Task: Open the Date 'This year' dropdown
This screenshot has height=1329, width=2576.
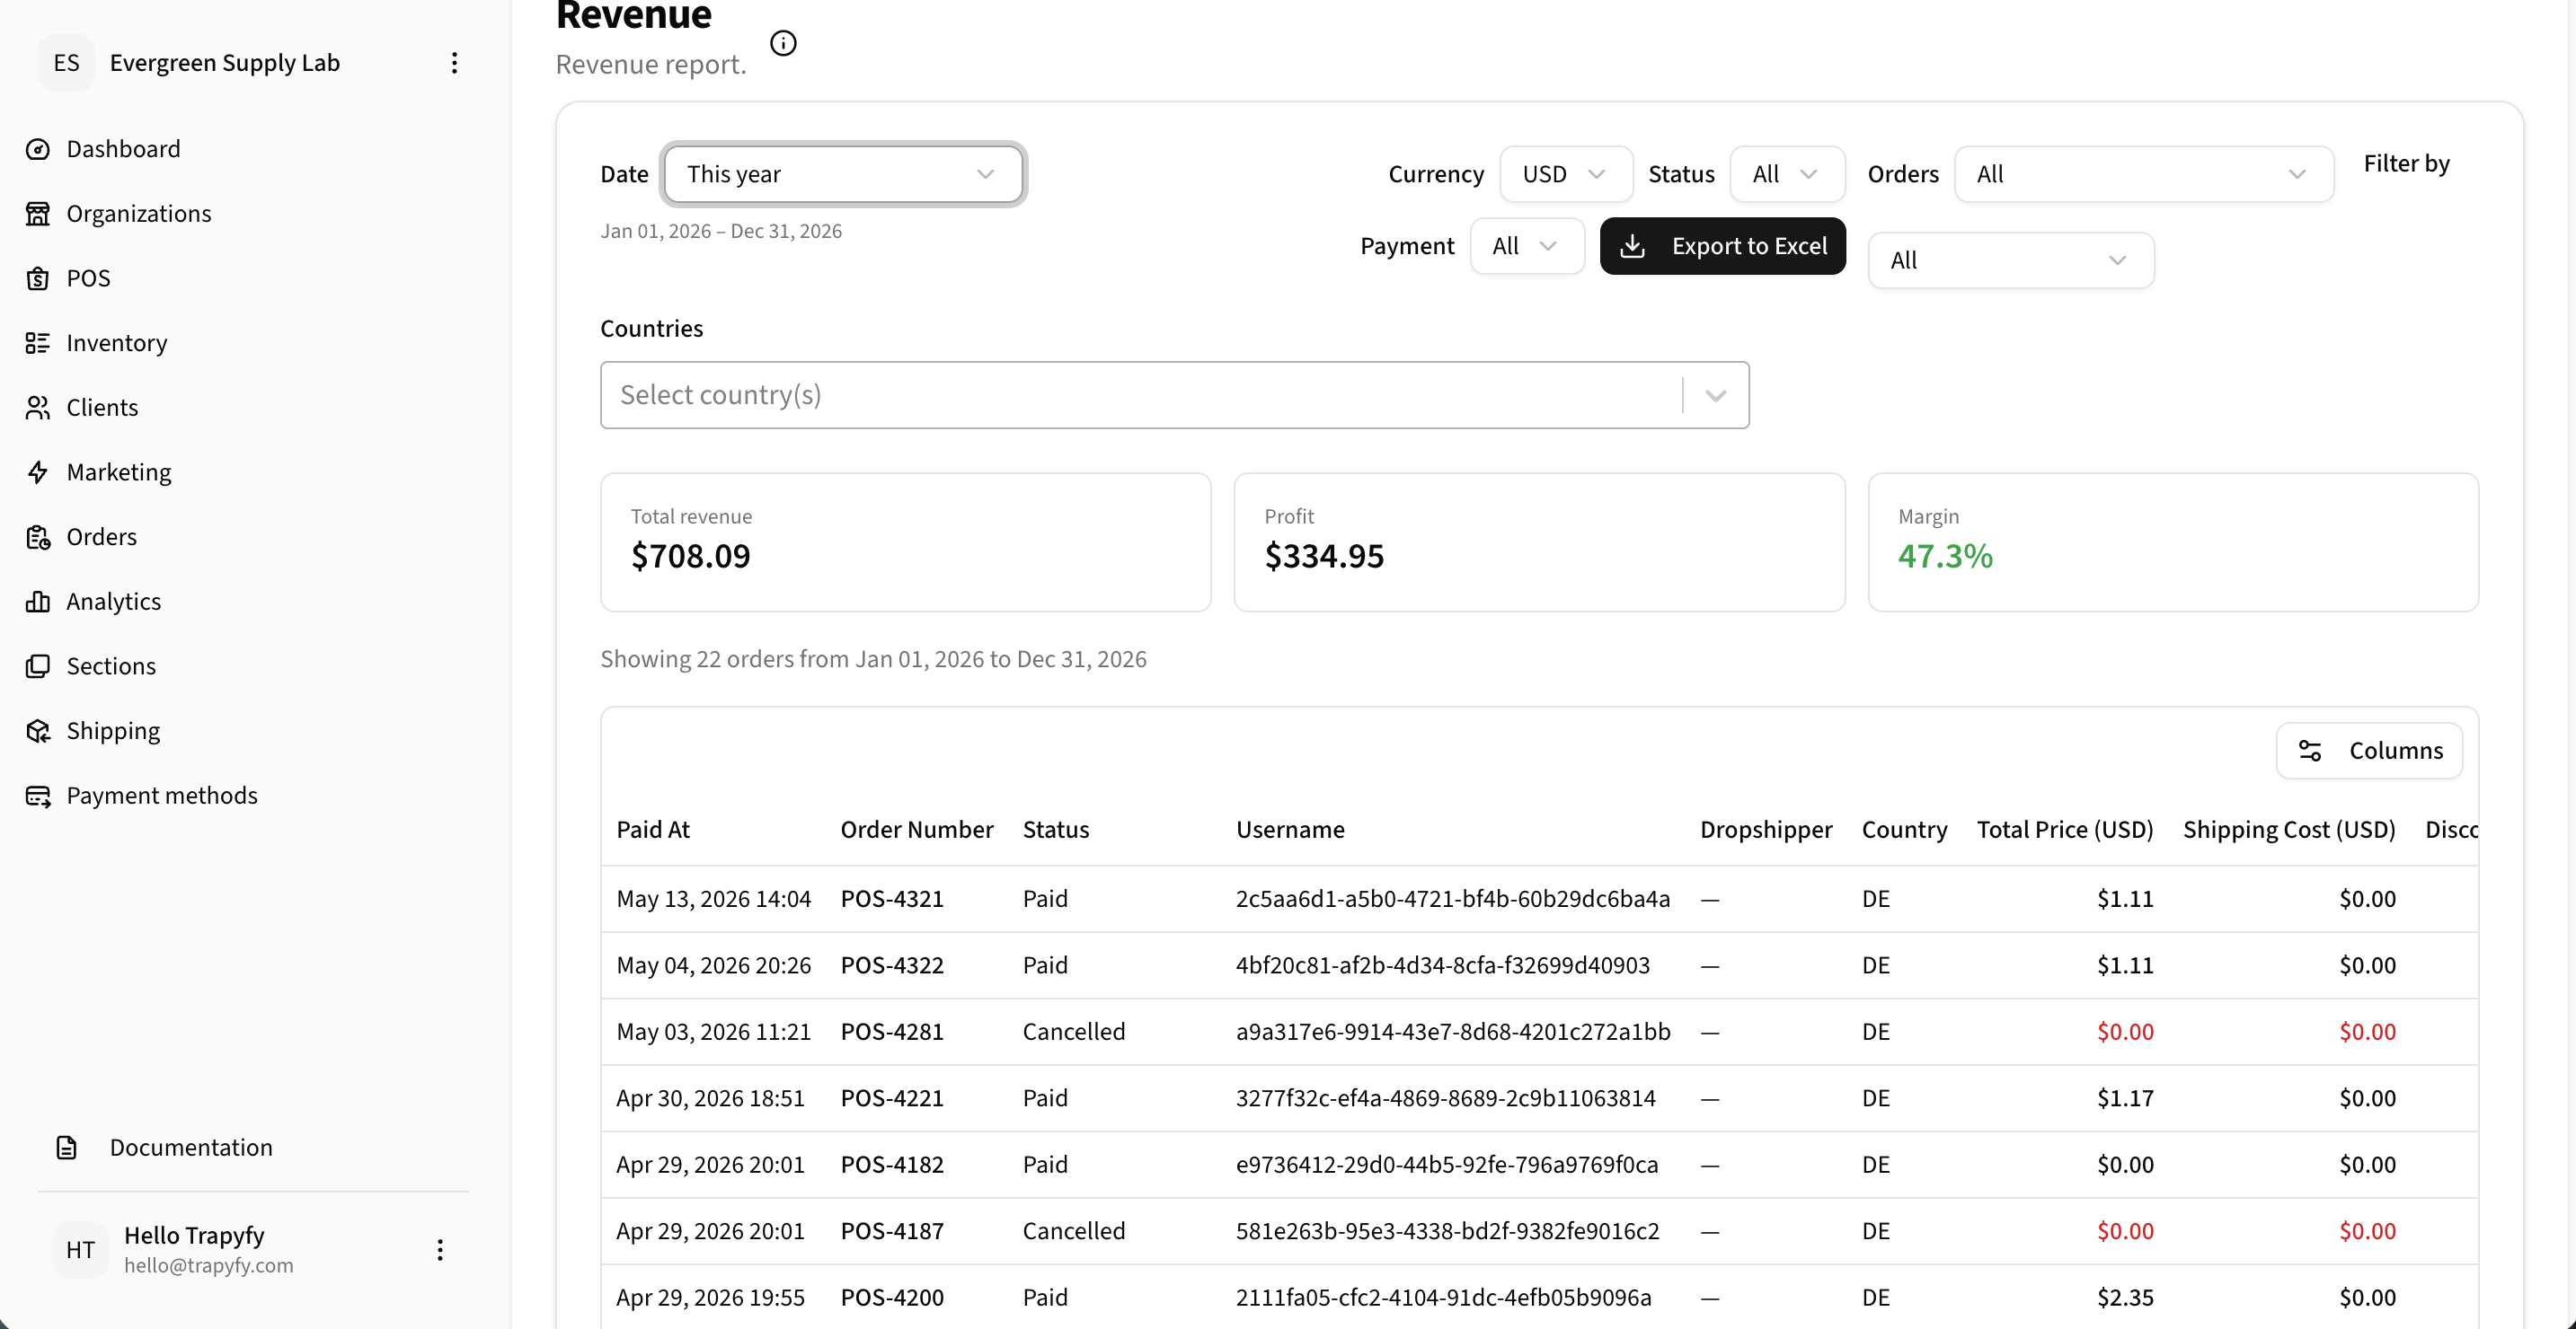Action: point(843,174)
